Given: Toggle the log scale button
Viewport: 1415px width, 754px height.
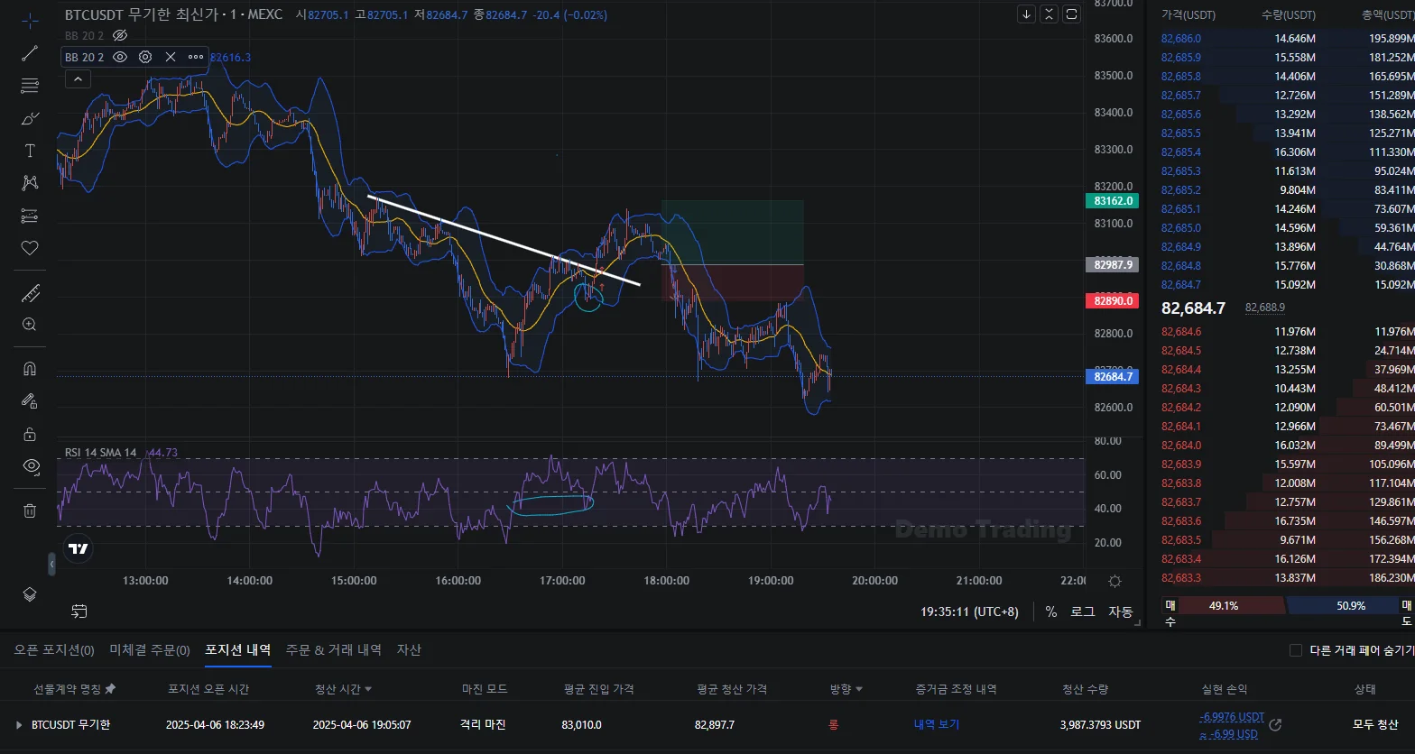Looking at the screenshot, I should [1082, 611].
